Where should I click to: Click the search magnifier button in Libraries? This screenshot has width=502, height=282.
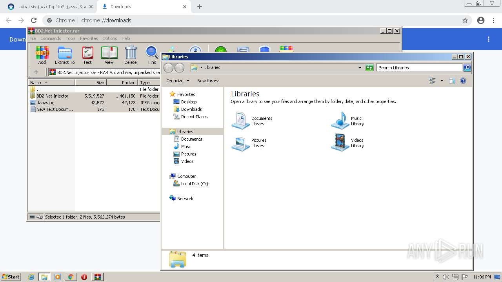coord(467,68)
